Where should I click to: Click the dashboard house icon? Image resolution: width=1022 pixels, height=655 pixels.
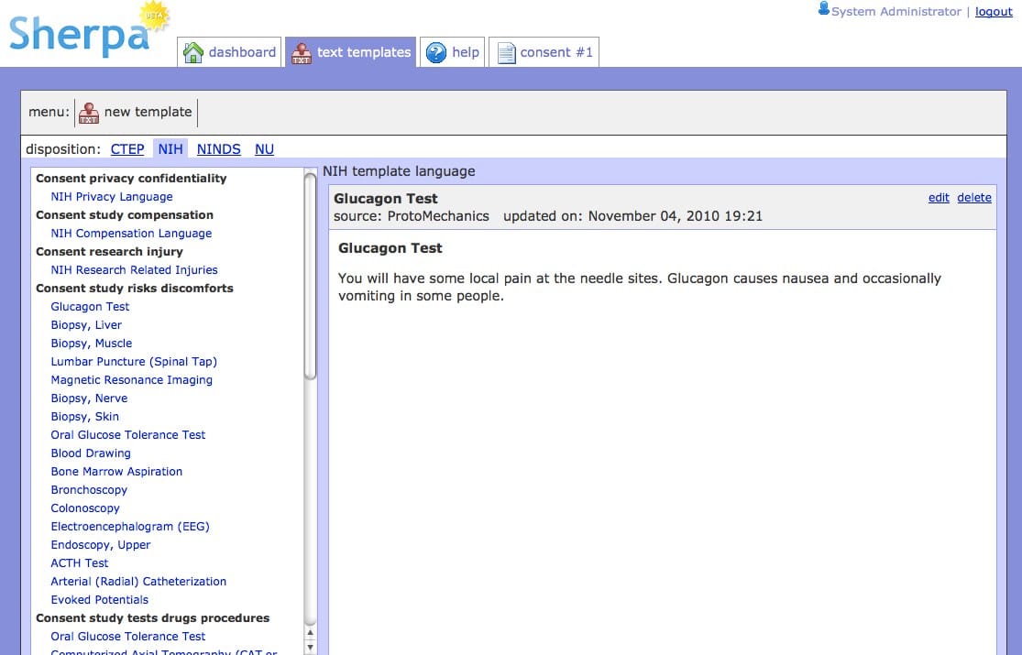193,53
